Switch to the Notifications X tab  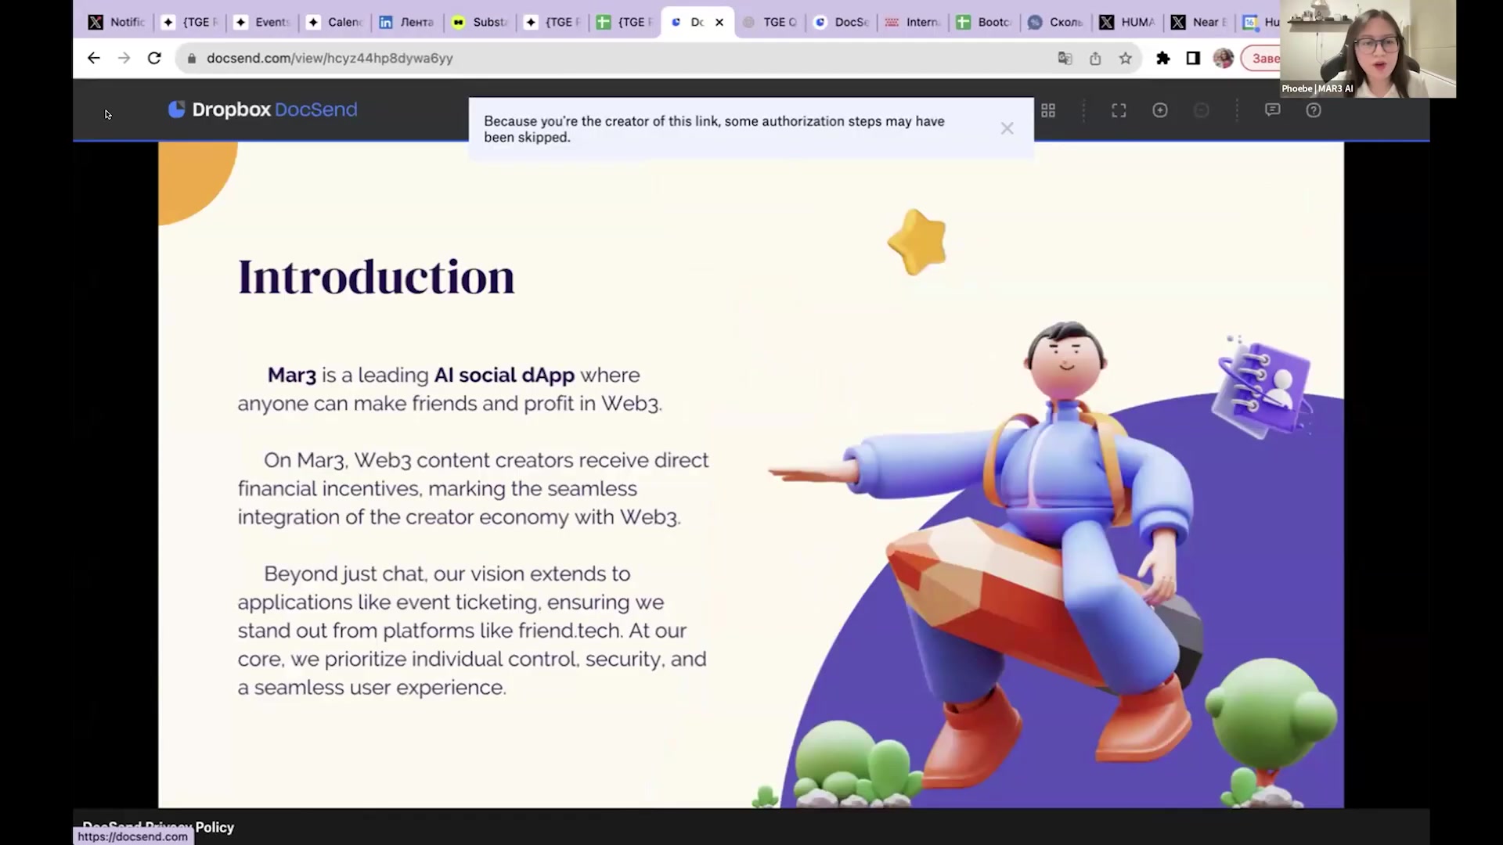(116, 22)
